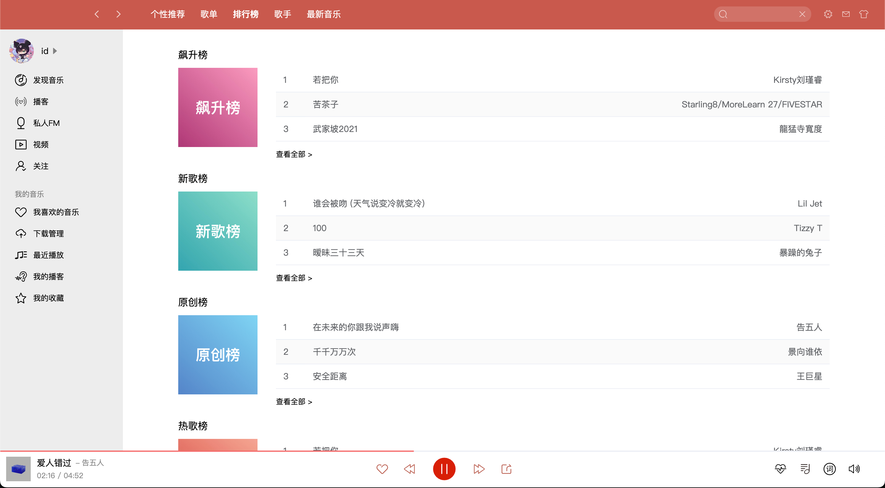Screen dimensions: 885x488
Task: Open the 个性推荐 tab
Action: pyautogui.click(x=168, y=14)
